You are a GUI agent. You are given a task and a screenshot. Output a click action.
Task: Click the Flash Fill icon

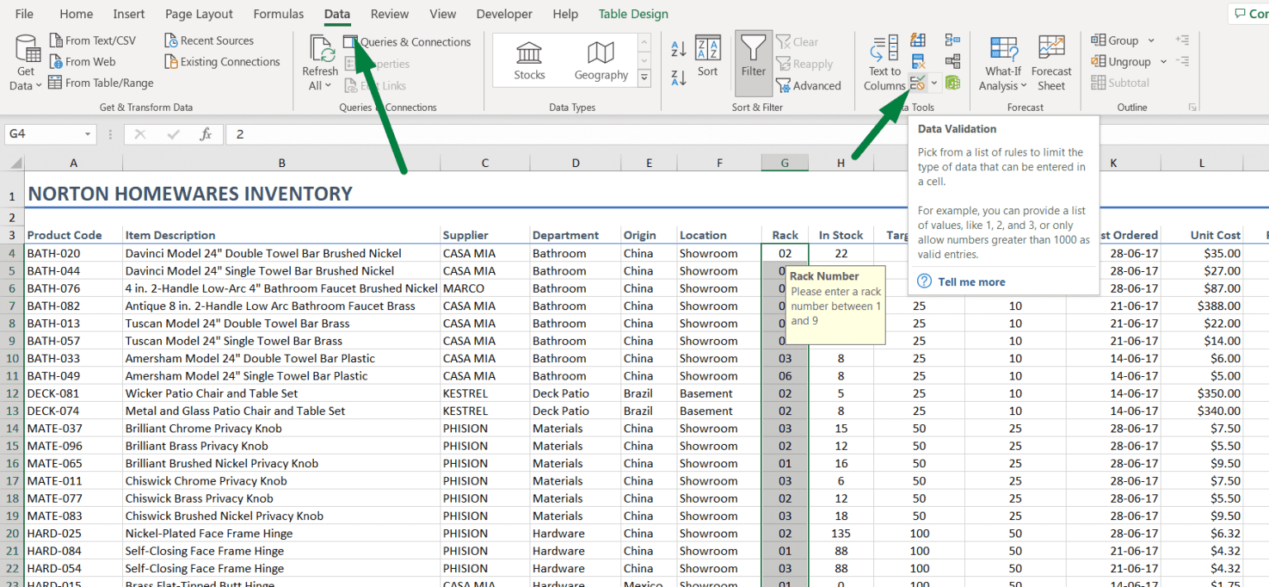[918, 41]
